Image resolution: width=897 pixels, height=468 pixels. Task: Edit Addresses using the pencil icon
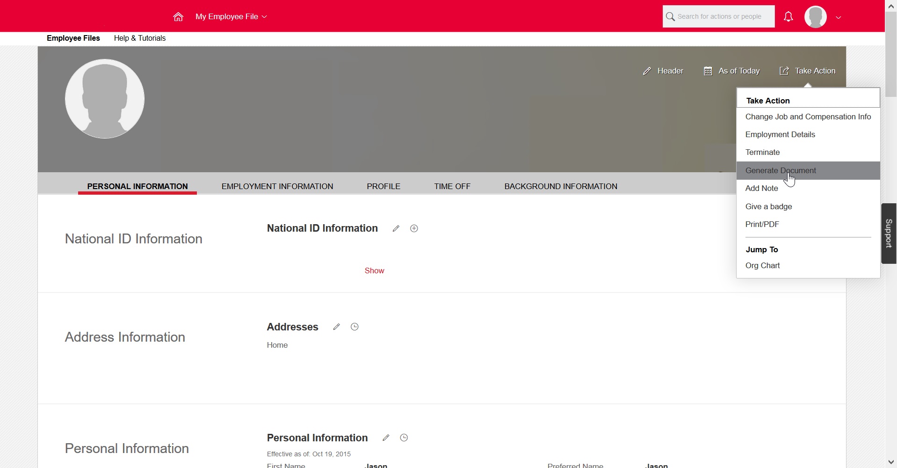click(x=336, y=327)
